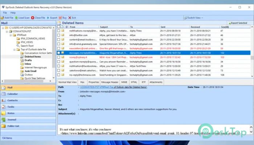Check the newsletters@cnet.online email checkbox

tap(59, 48)
